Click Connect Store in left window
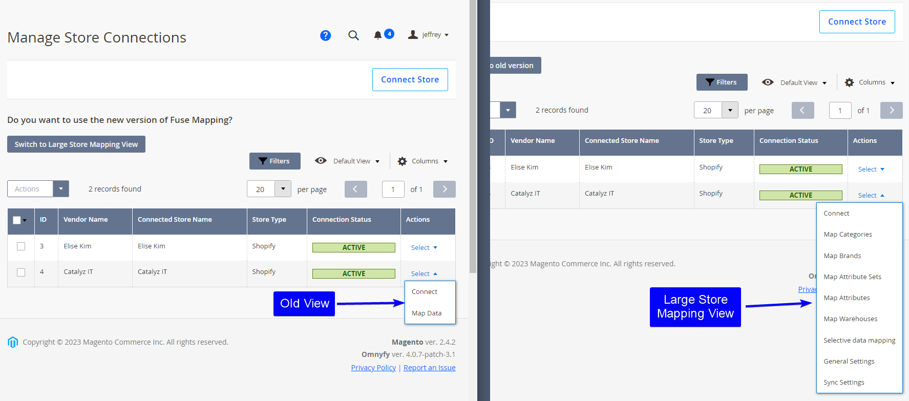 tap(410, 79)
